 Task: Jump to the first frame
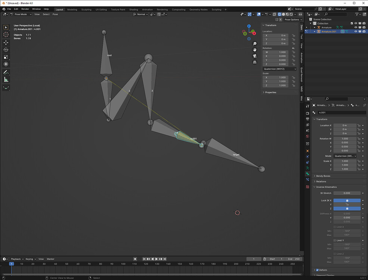point(144,259)
